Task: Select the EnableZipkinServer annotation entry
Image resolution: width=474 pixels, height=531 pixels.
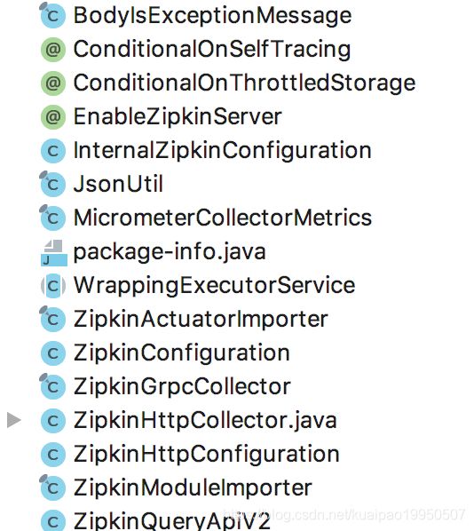Action: point(178,117)
